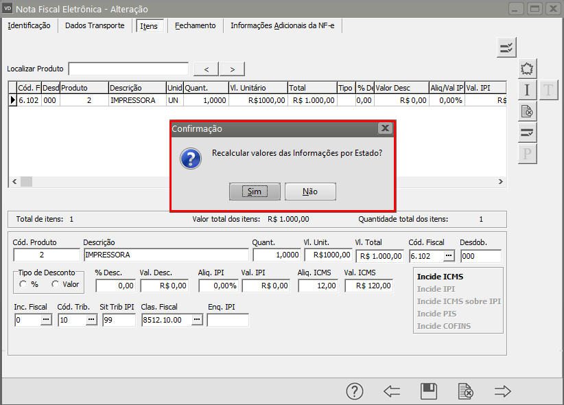Click the left arrow back icon

392,391
